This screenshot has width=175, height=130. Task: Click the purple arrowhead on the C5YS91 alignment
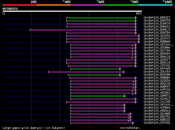(133, 123)
